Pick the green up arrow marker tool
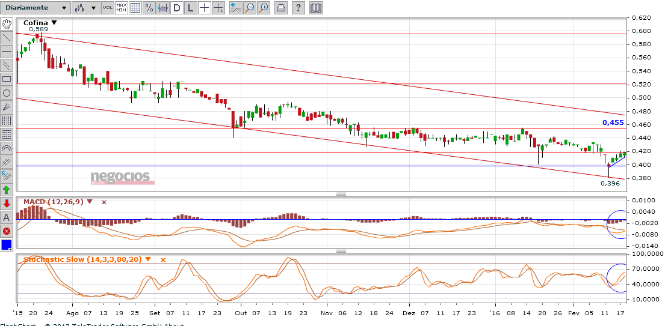Image resolution: width=668 pixels, height=326 pixels. (x=7, y=190)
